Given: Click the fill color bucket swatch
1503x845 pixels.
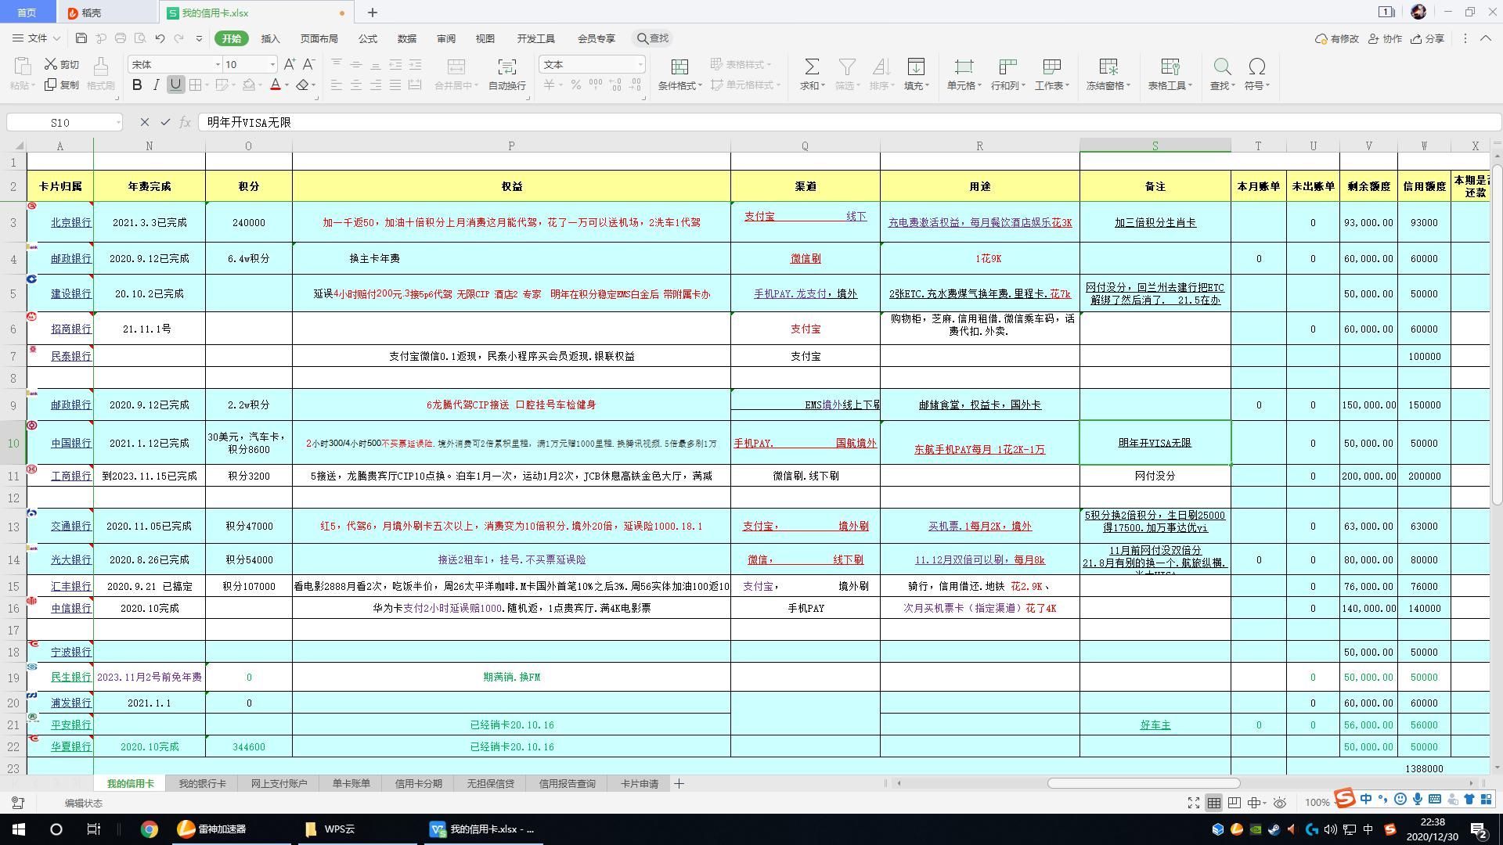Looking at the screenshot, I should [x=248, y=84].
